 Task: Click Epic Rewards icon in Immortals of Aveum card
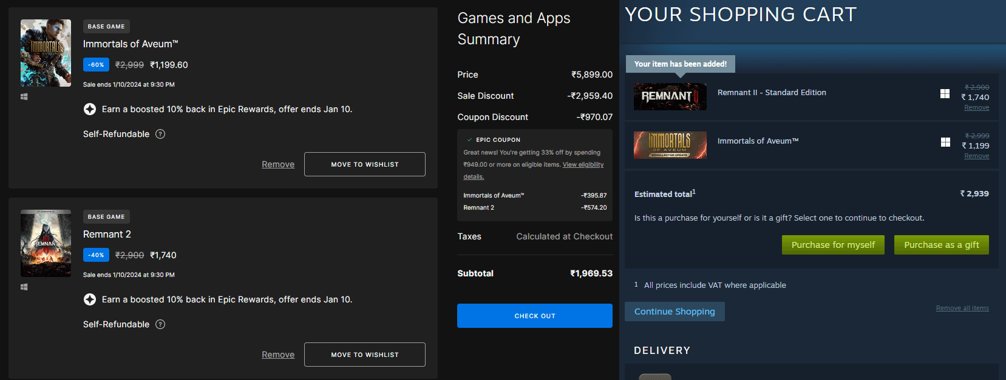[90, 109]
